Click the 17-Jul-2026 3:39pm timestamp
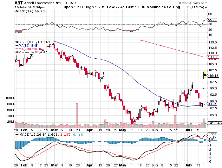Screen dimensions: 222x168 [x=29, y=7]
